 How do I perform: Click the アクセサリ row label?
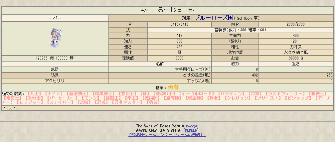[55, 81]
